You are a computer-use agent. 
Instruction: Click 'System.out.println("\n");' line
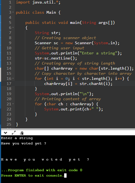[64, 94]
